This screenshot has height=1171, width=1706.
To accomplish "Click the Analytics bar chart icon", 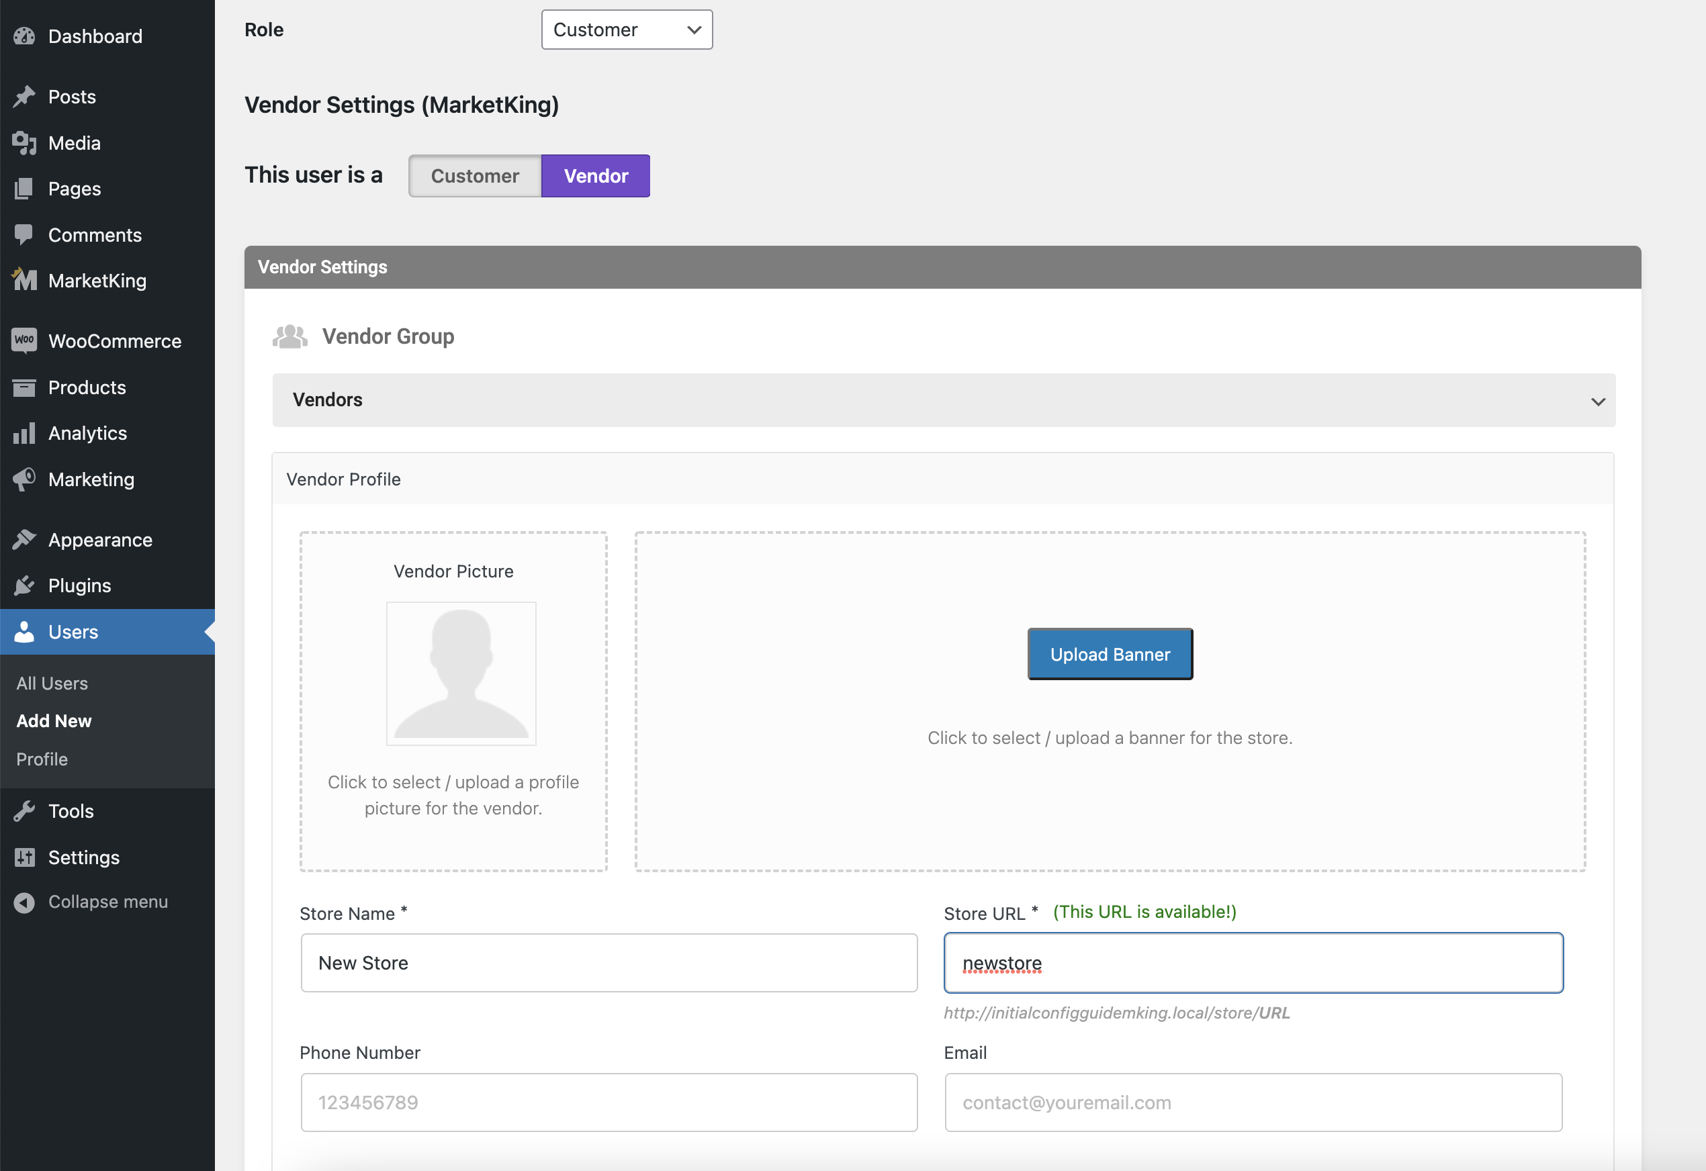I will [x=24, y=433].
